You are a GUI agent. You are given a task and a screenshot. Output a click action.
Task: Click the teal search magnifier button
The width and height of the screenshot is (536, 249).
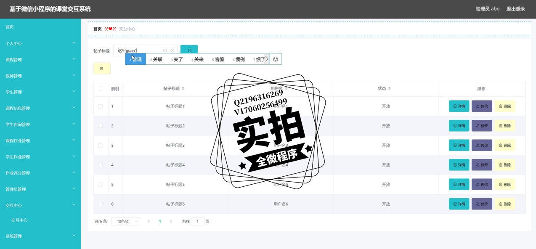pos(189,50)
